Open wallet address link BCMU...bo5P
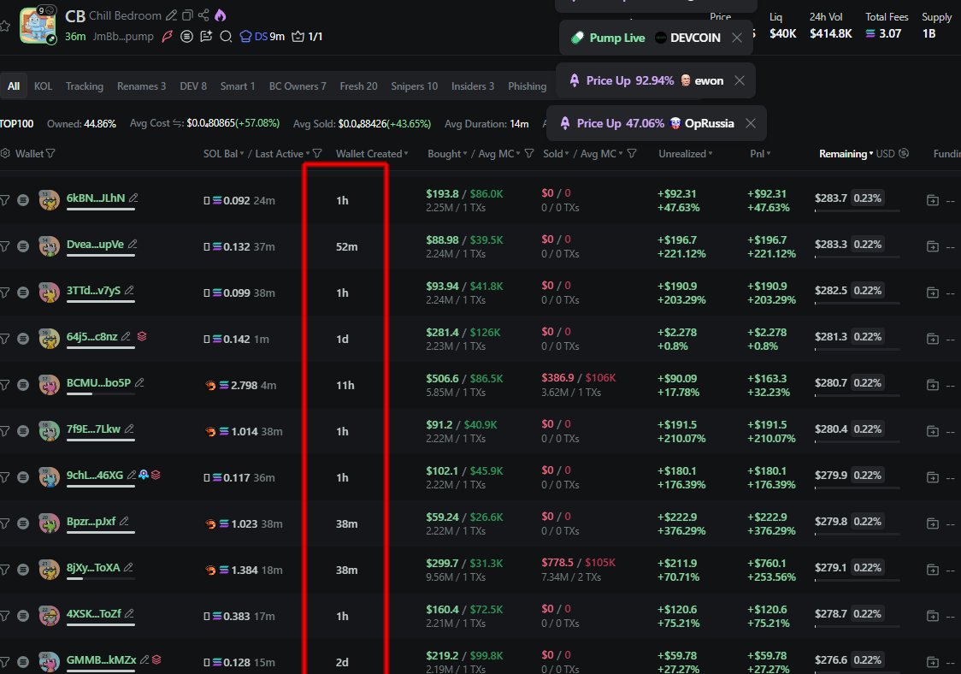Image resolution: width=961 pixels, height=674 pixels. [x=98, y=383]
